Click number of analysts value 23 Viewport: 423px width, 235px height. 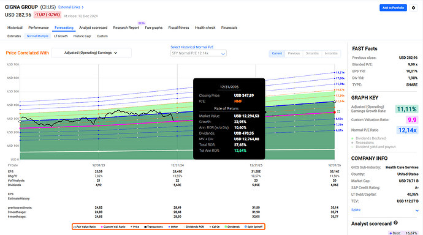[x=256, y=181]
